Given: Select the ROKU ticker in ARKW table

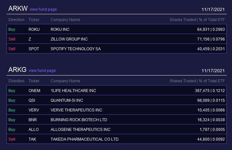Looking at the screenshot, I should click(34, 29).
